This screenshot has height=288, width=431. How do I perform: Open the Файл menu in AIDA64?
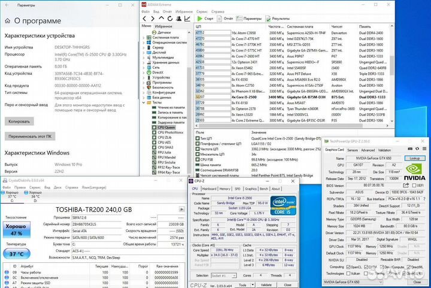point(145,11)
